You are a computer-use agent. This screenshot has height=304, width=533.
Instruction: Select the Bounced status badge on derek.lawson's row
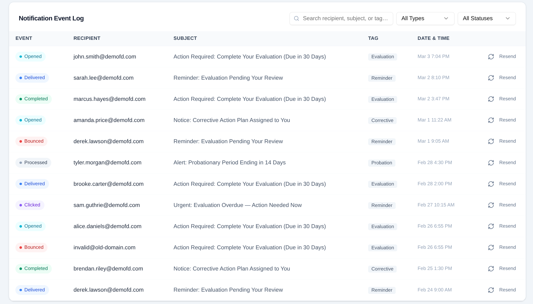pos(31,141)
